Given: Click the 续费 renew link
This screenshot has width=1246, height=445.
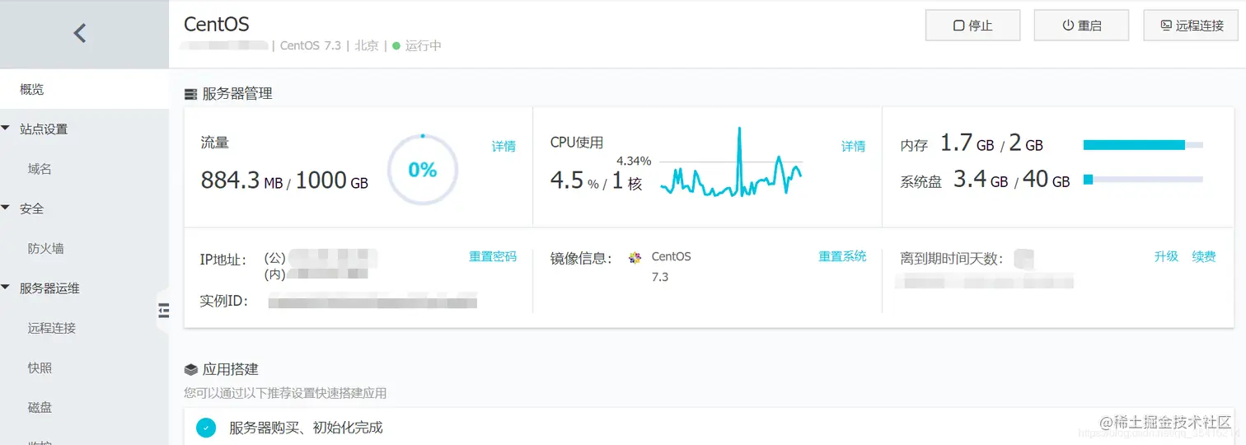Looking at the screenshot, I should tap(1204, 256).
